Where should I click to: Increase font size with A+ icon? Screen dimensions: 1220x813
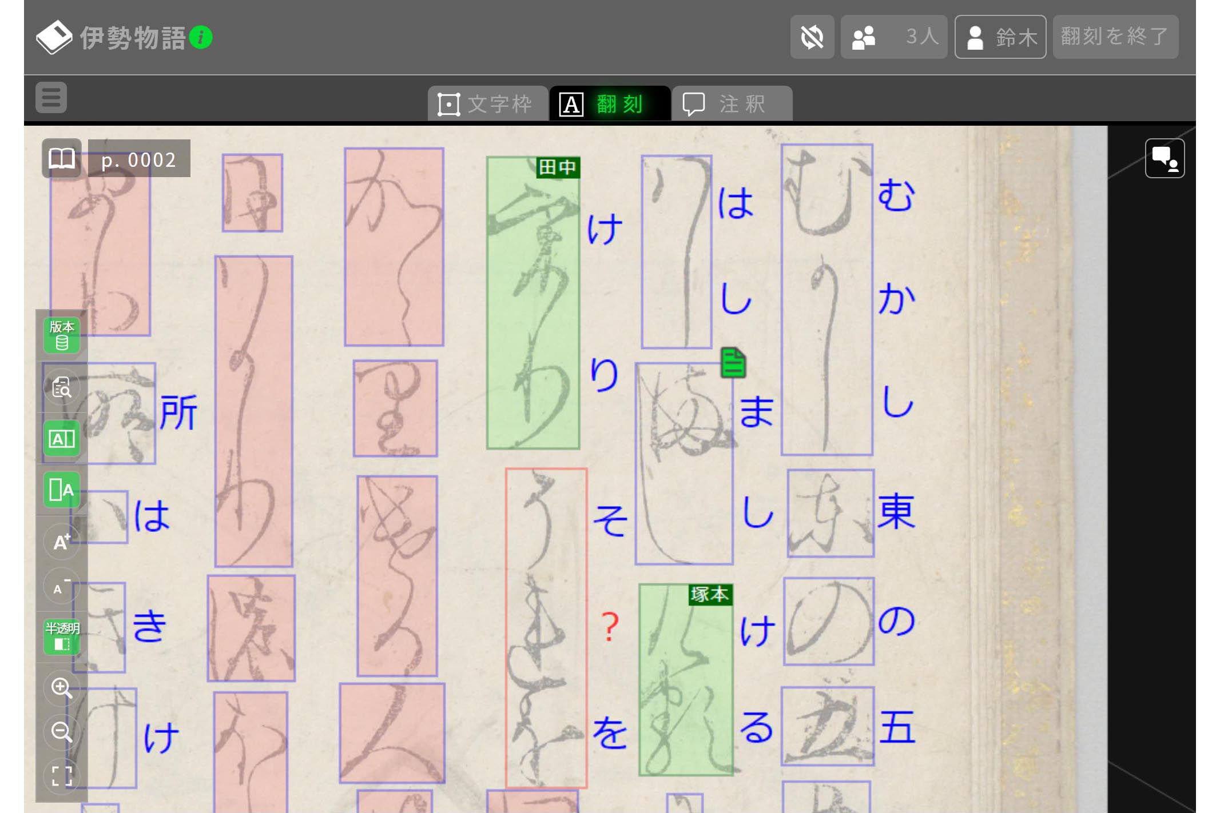[x=62, y=541]
